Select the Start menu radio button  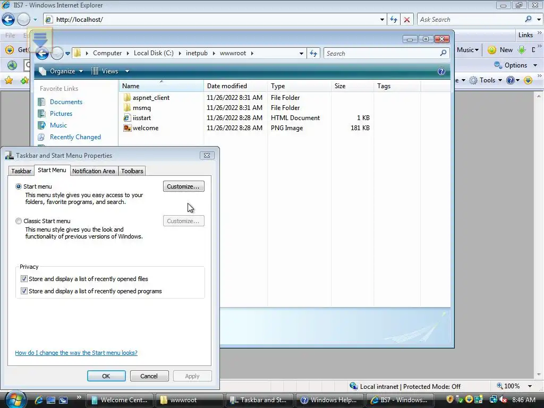19,186
